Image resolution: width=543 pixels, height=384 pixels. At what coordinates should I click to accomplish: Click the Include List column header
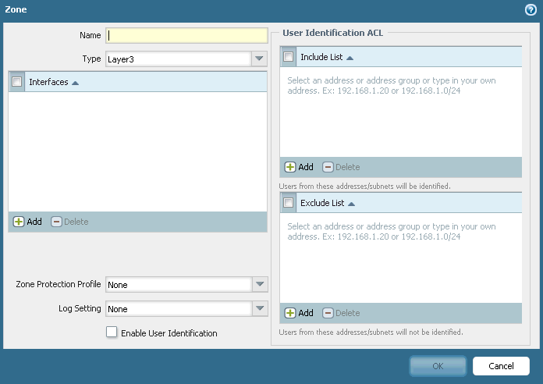pos(321,57)
